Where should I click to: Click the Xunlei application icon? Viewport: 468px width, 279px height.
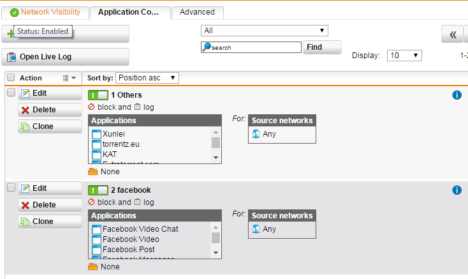96,134
